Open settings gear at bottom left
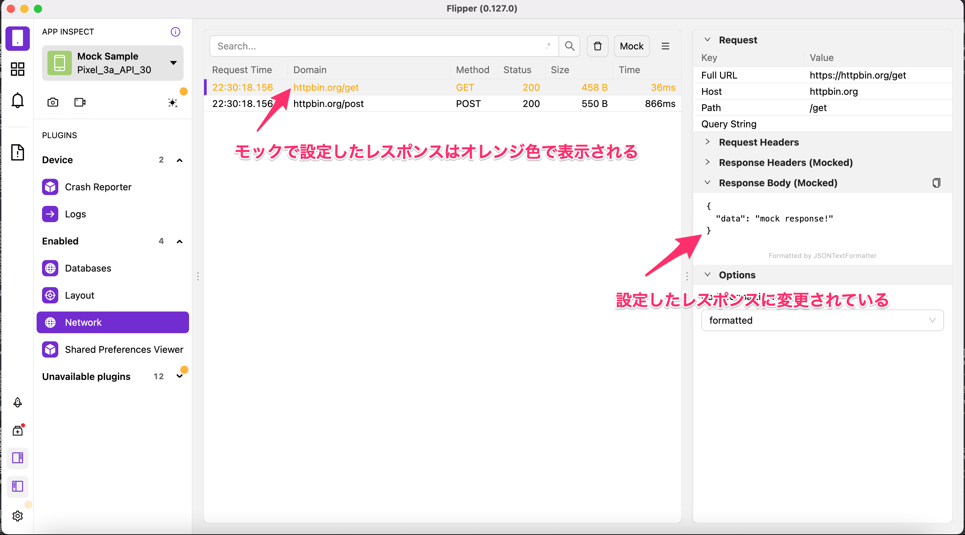This screenshot has height=535, width=965. click(x=18, y=516)
